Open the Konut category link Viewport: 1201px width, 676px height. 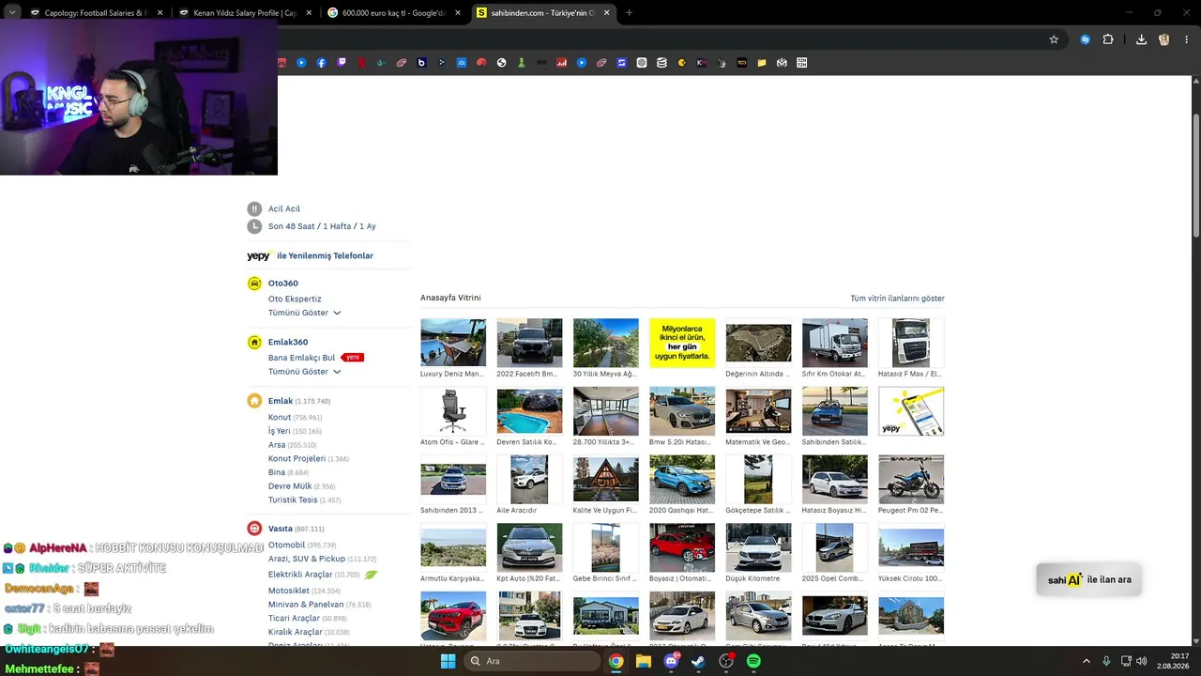click(280, 417)
